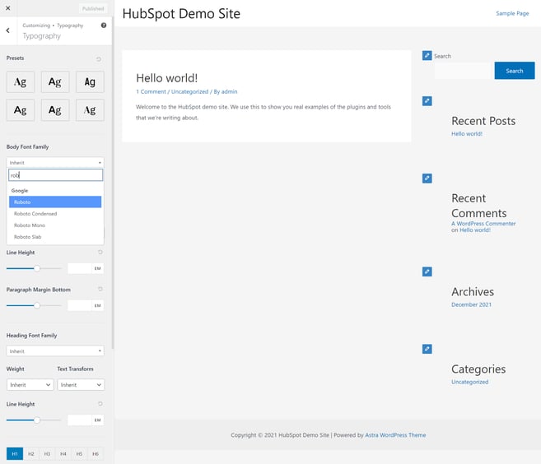Select Roboto Mono font option

pyautogui.click(x=55, y=225)
